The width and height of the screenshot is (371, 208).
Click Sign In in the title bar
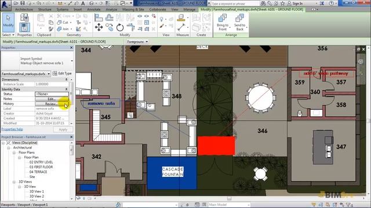coord(297,3)
